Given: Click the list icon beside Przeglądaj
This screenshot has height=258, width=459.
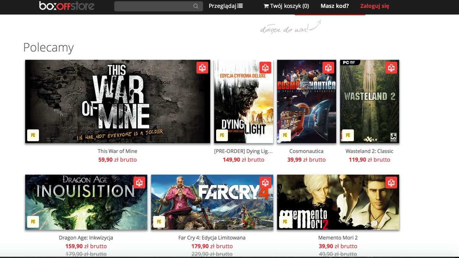Looking at the screenshot, I should pyautogui.click(x=240, y=6).
